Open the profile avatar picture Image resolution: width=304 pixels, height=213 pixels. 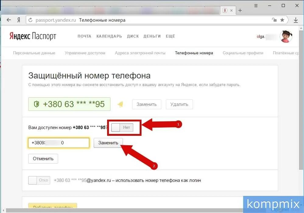[285, 36]
